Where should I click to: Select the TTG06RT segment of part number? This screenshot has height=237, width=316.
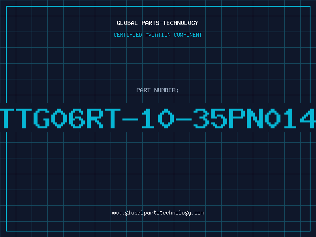[60, 118]
